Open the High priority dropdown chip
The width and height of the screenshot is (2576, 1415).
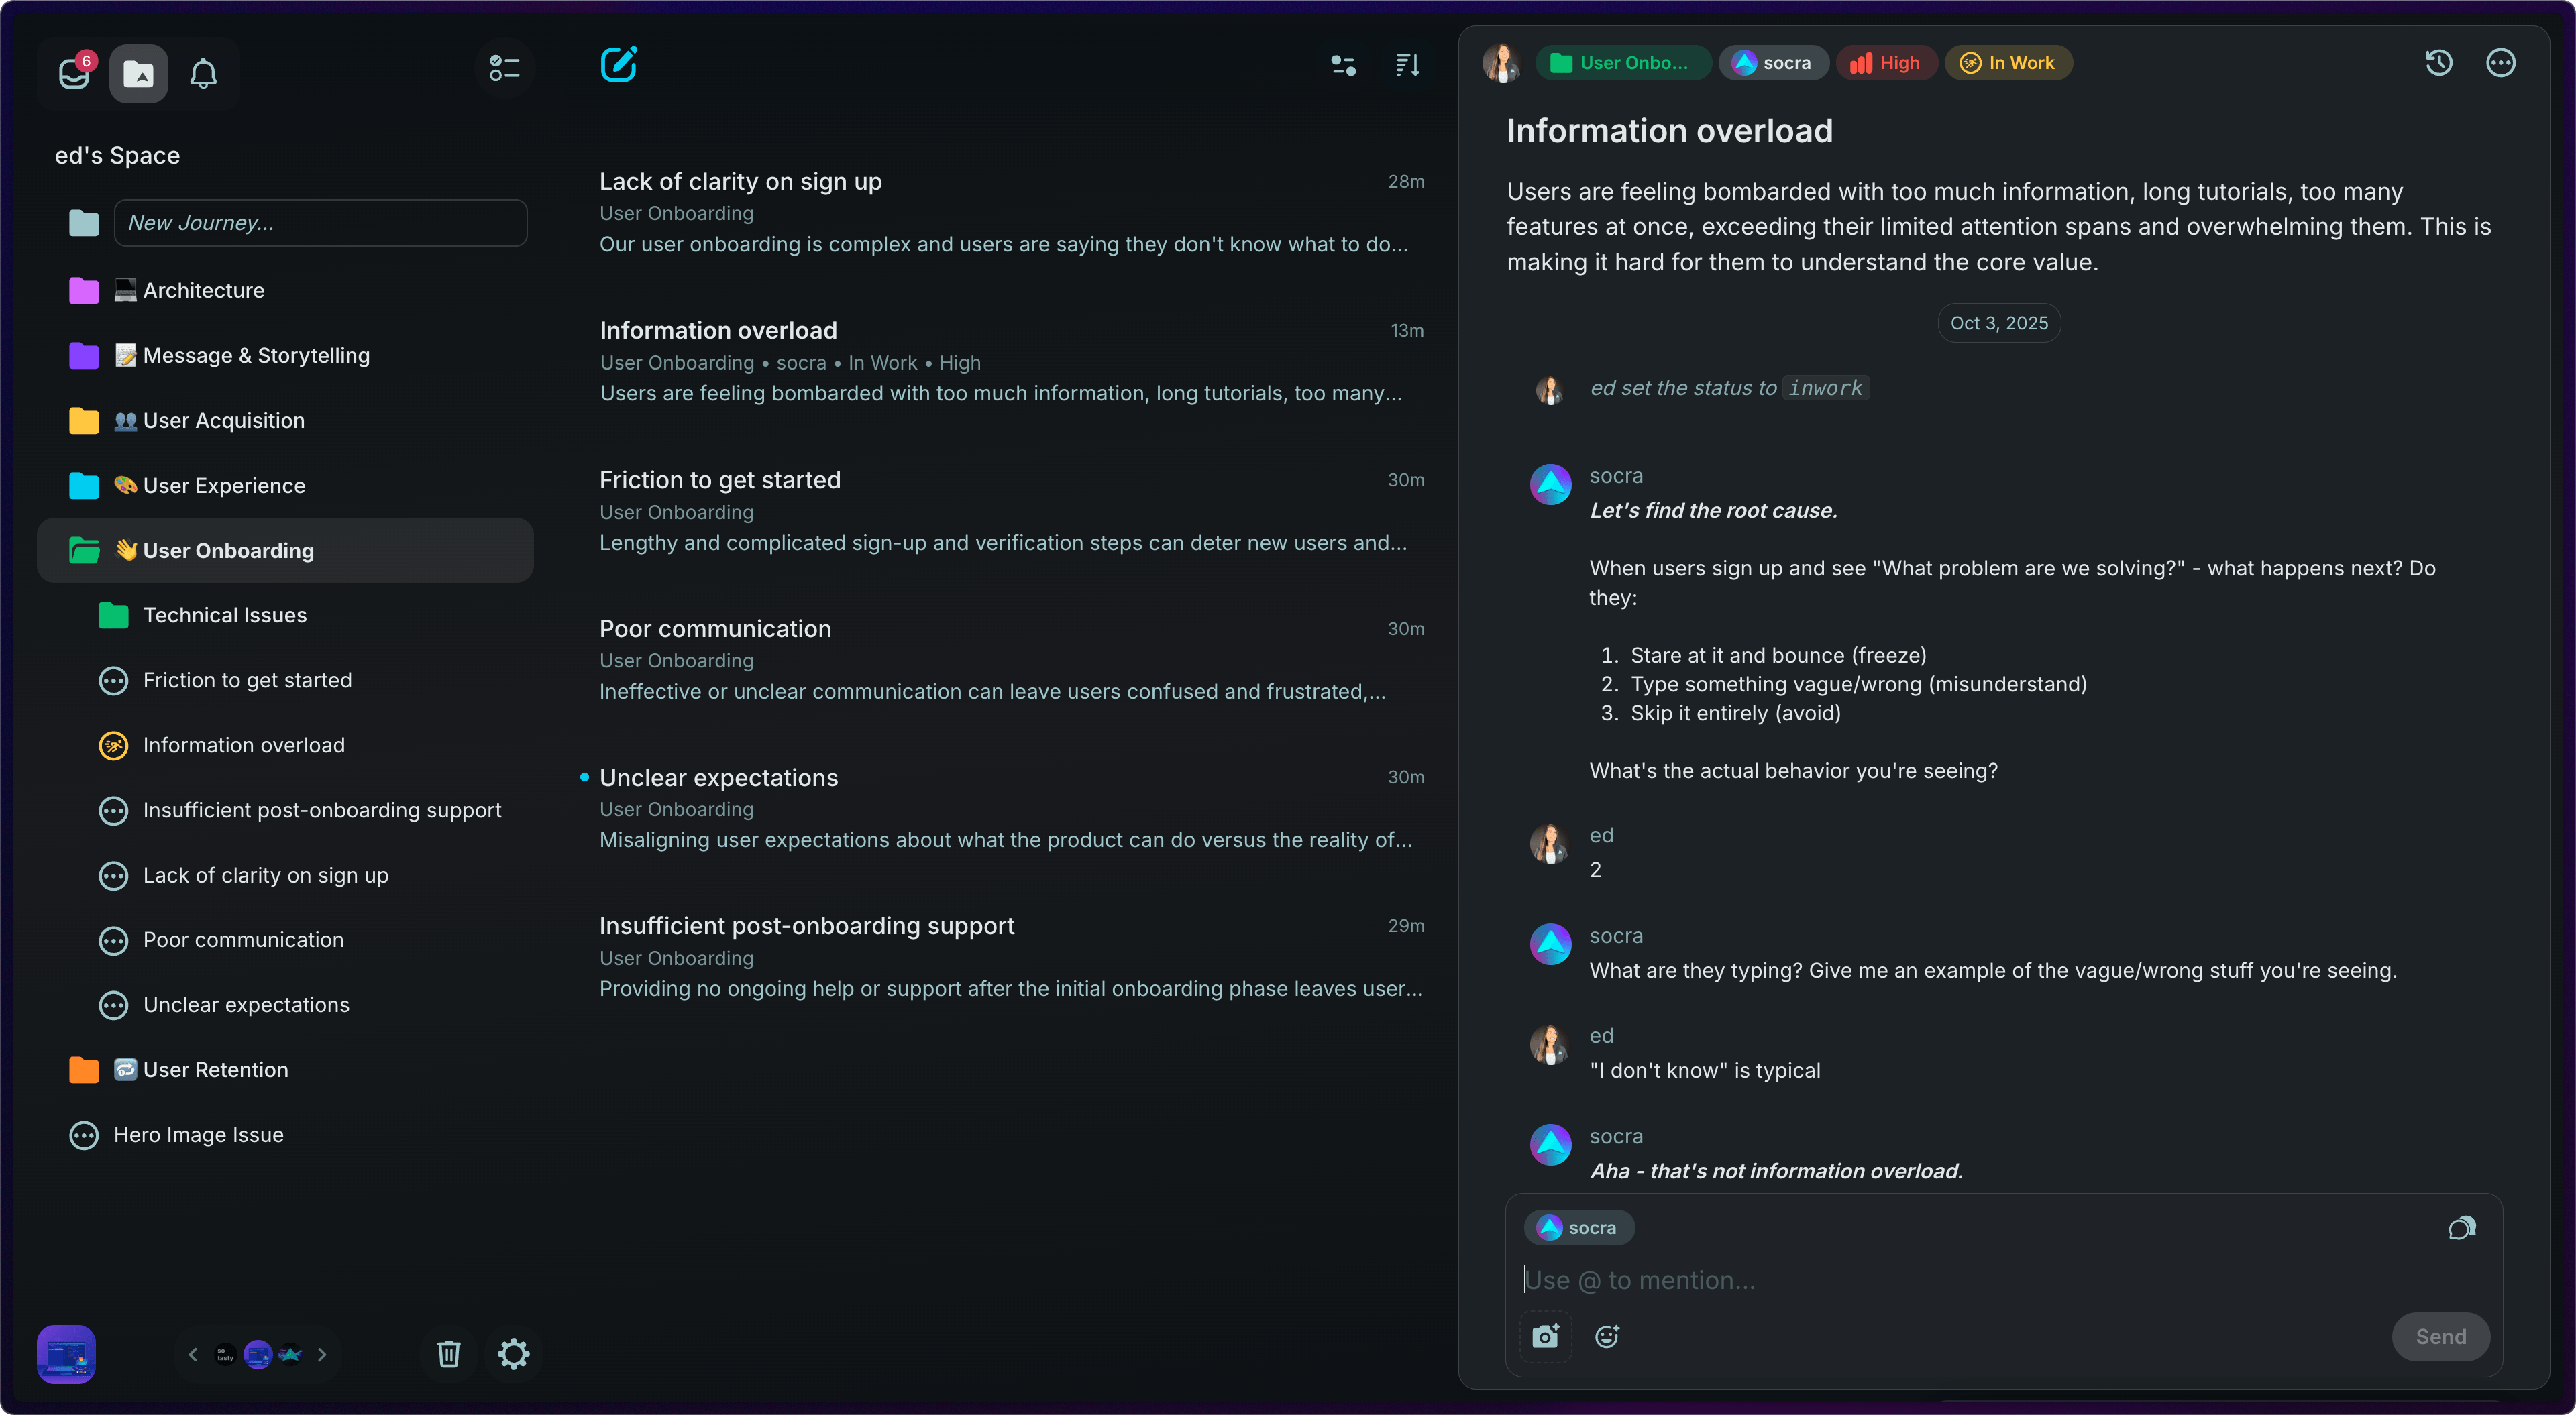[1885, 63]
